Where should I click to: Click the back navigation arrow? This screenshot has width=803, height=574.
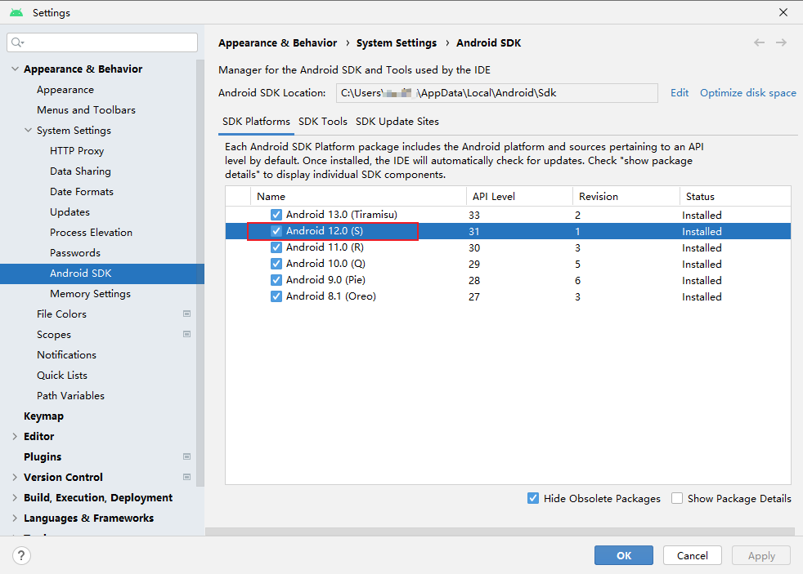tap(760, 42)
